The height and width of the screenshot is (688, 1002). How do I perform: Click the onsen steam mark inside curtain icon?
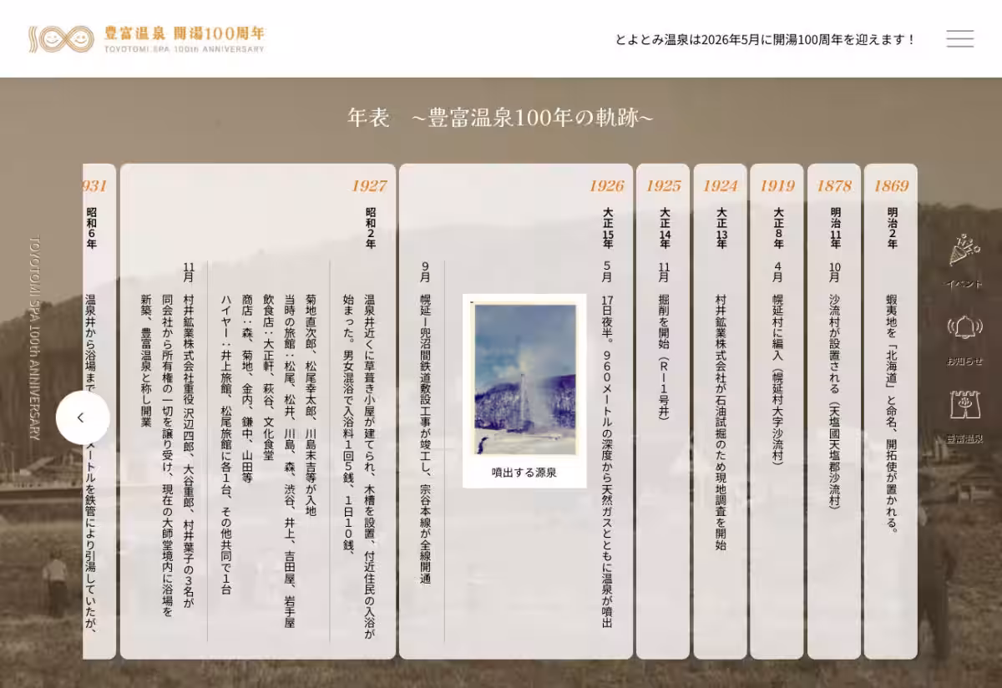click(965, 405)
